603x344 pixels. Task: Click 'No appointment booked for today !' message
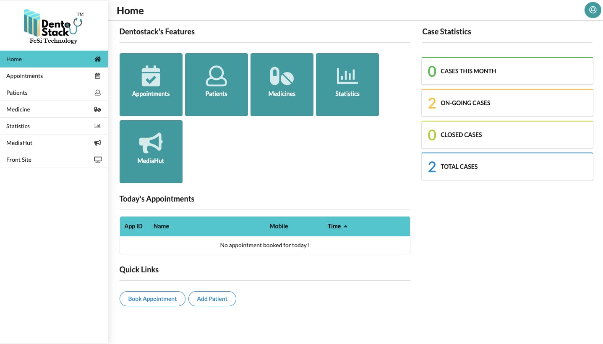coord(265,245)
